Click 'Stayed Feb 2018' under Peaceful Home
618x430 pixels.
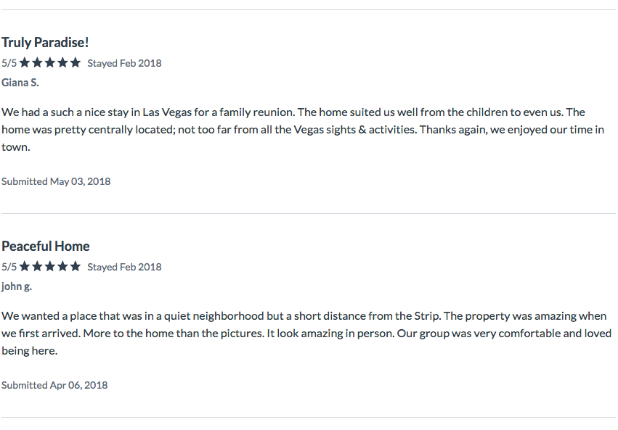click(x=124, y=267)
